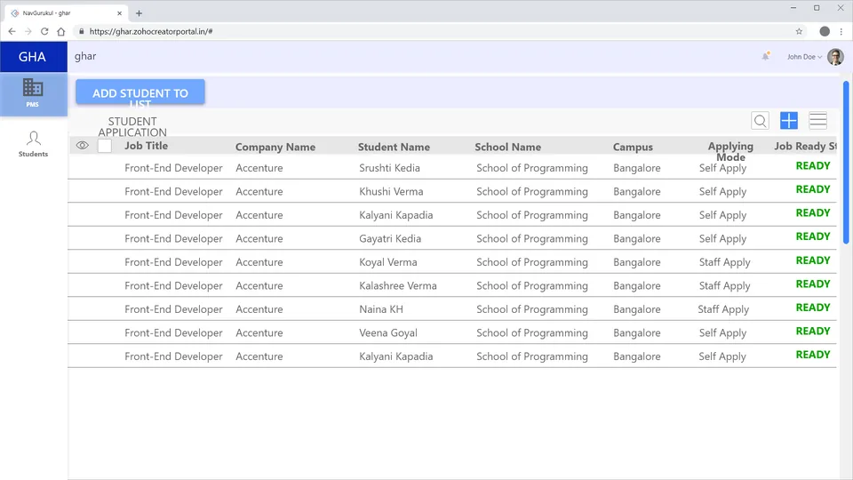
Task: Click the School Name column header
Action: click(507, 147)
